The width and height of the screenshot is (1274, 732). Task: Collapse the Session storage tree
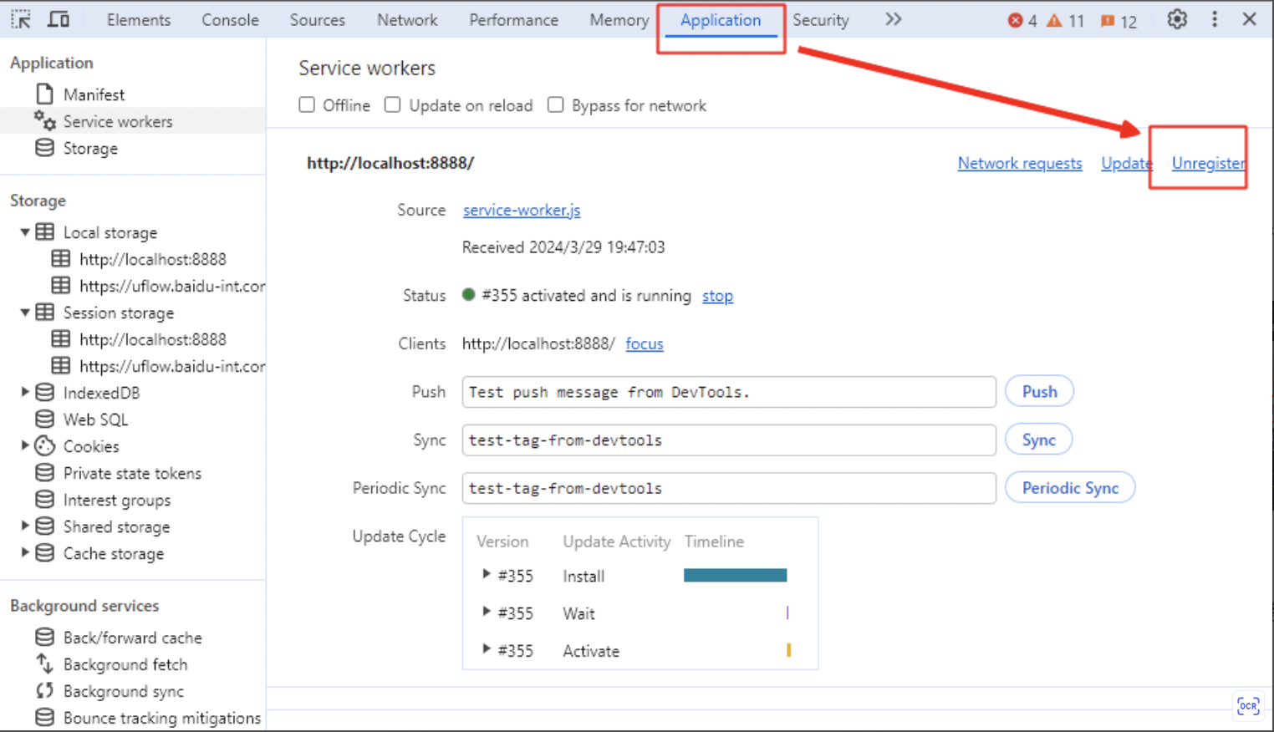[25, 313]
